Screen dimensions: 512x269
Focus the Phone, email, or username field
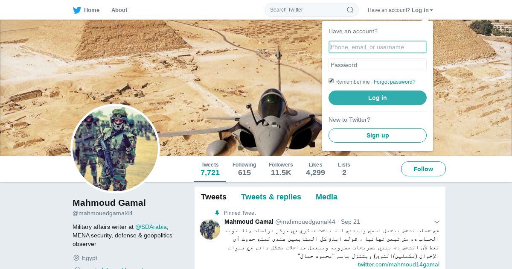[x=378, y=47]
